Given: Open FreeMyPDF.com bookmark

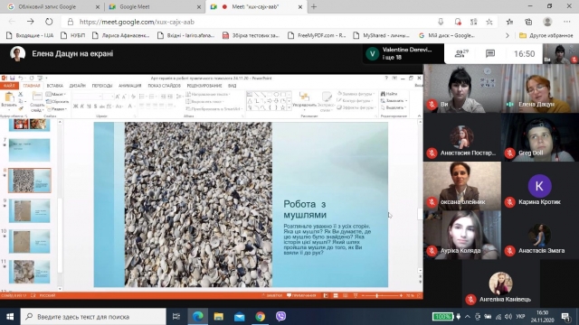Looking at the screenshot, I should coord(317,36).
